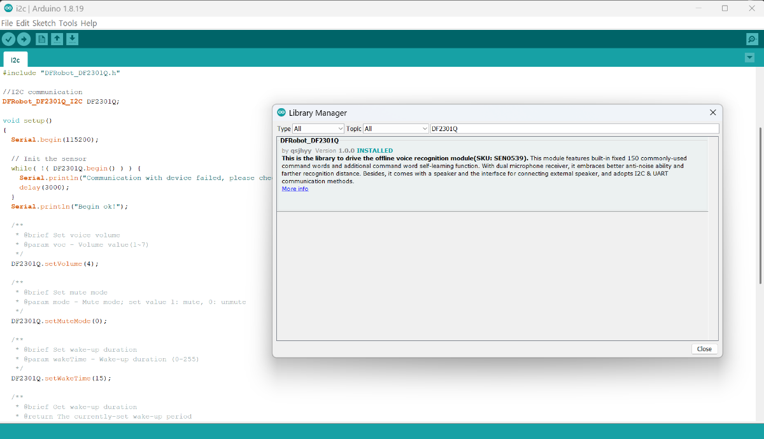This screenshot has width=764, height=439.
Task: Expand the tab options dropdown arrow
Action: [750, 58]
